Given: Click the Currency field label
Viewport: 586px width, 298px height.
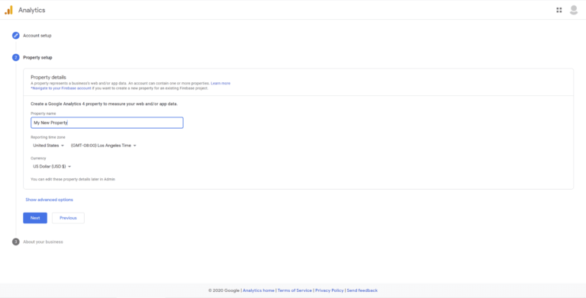Looking at the screenshot, I should point(38,159).
